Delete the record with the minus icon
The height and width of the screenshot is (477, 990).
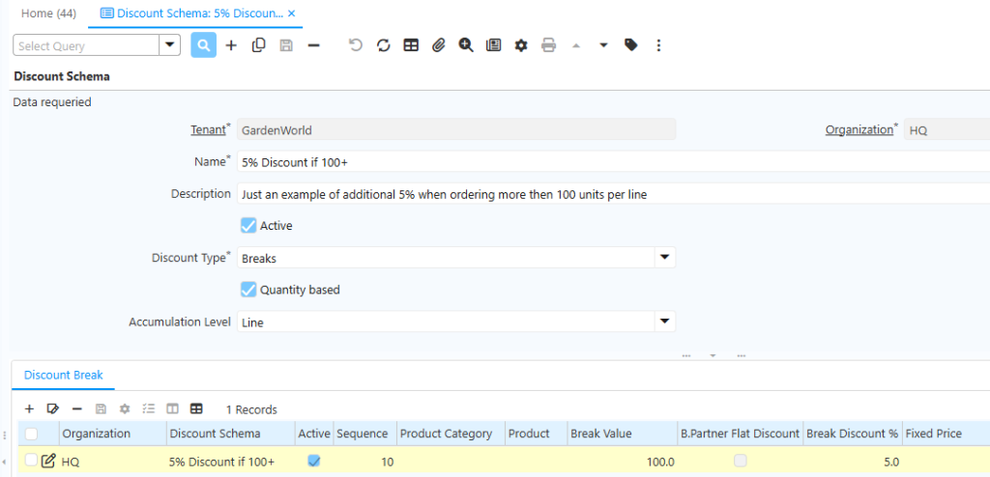[313, 45]
